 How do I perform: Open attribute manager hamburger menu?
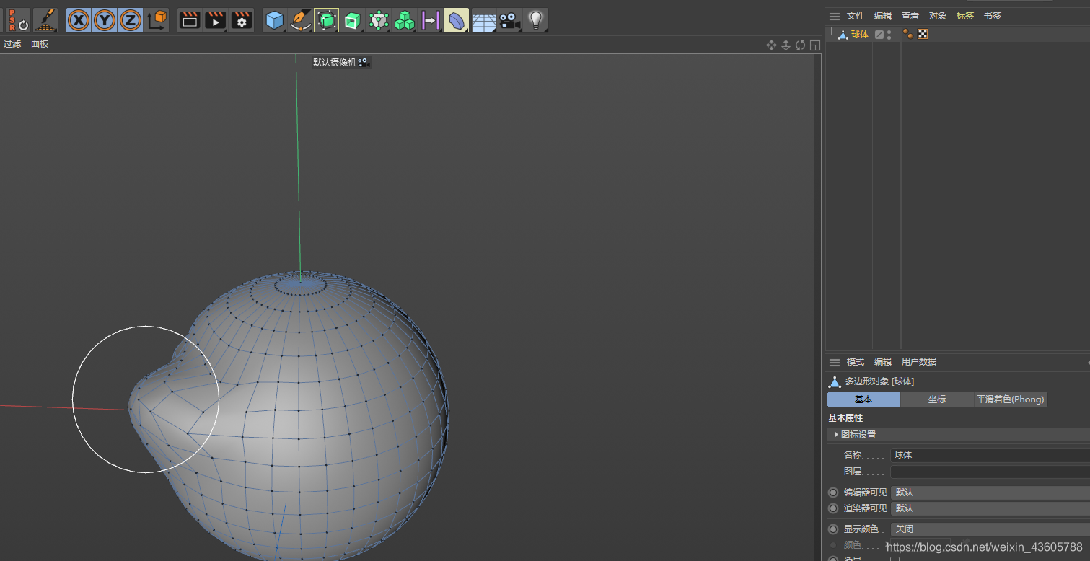835,362
